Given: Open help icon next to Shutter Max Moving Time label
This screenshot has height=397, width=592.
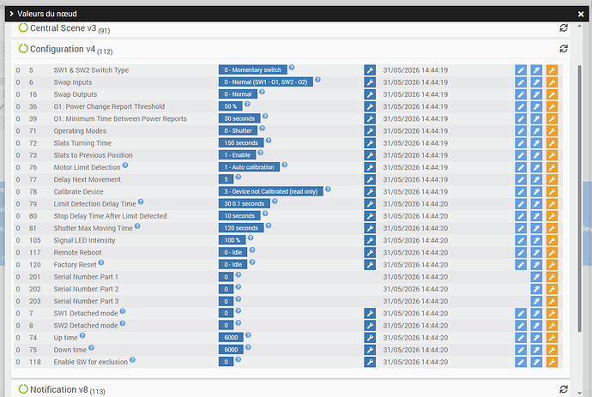Looking at the screenshot, I should 137,226.
